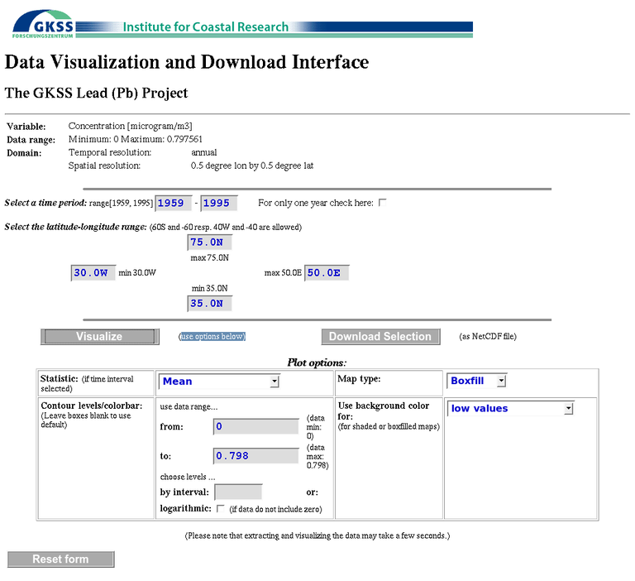The width and height of the screenshot is (635, 581).
Task: Click the GKSS Forschungszentrum logo
Action: coord(43,24)
